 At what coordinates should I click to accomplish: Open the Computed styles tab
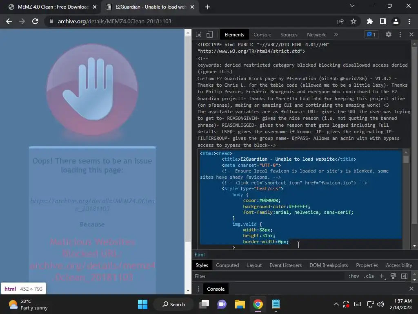227,265
